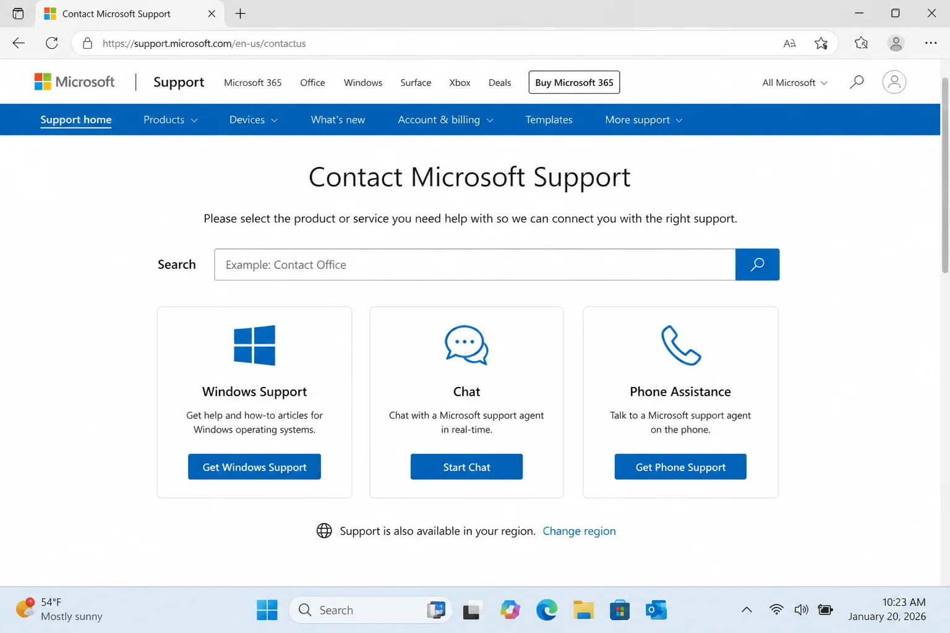The width and height of the screenshot is (950, 633).
Task: Open the Microsoft 365 nav link
Action: (252, 82)
